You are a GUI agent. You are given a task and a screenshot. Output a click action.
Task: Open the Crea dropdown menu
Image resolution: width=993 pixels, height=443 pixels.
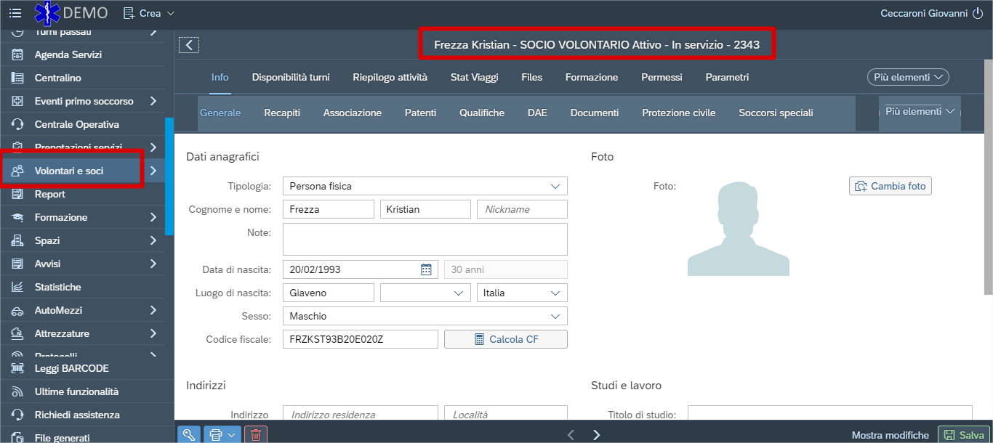(x=150, y=13)
